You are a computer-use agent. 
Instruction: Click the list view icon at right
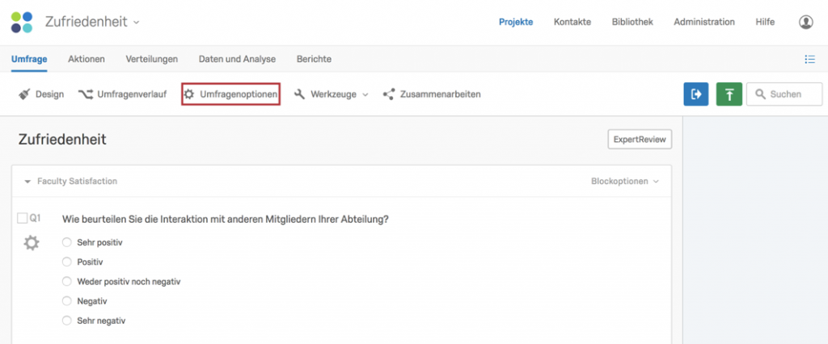tap(809, 59)
